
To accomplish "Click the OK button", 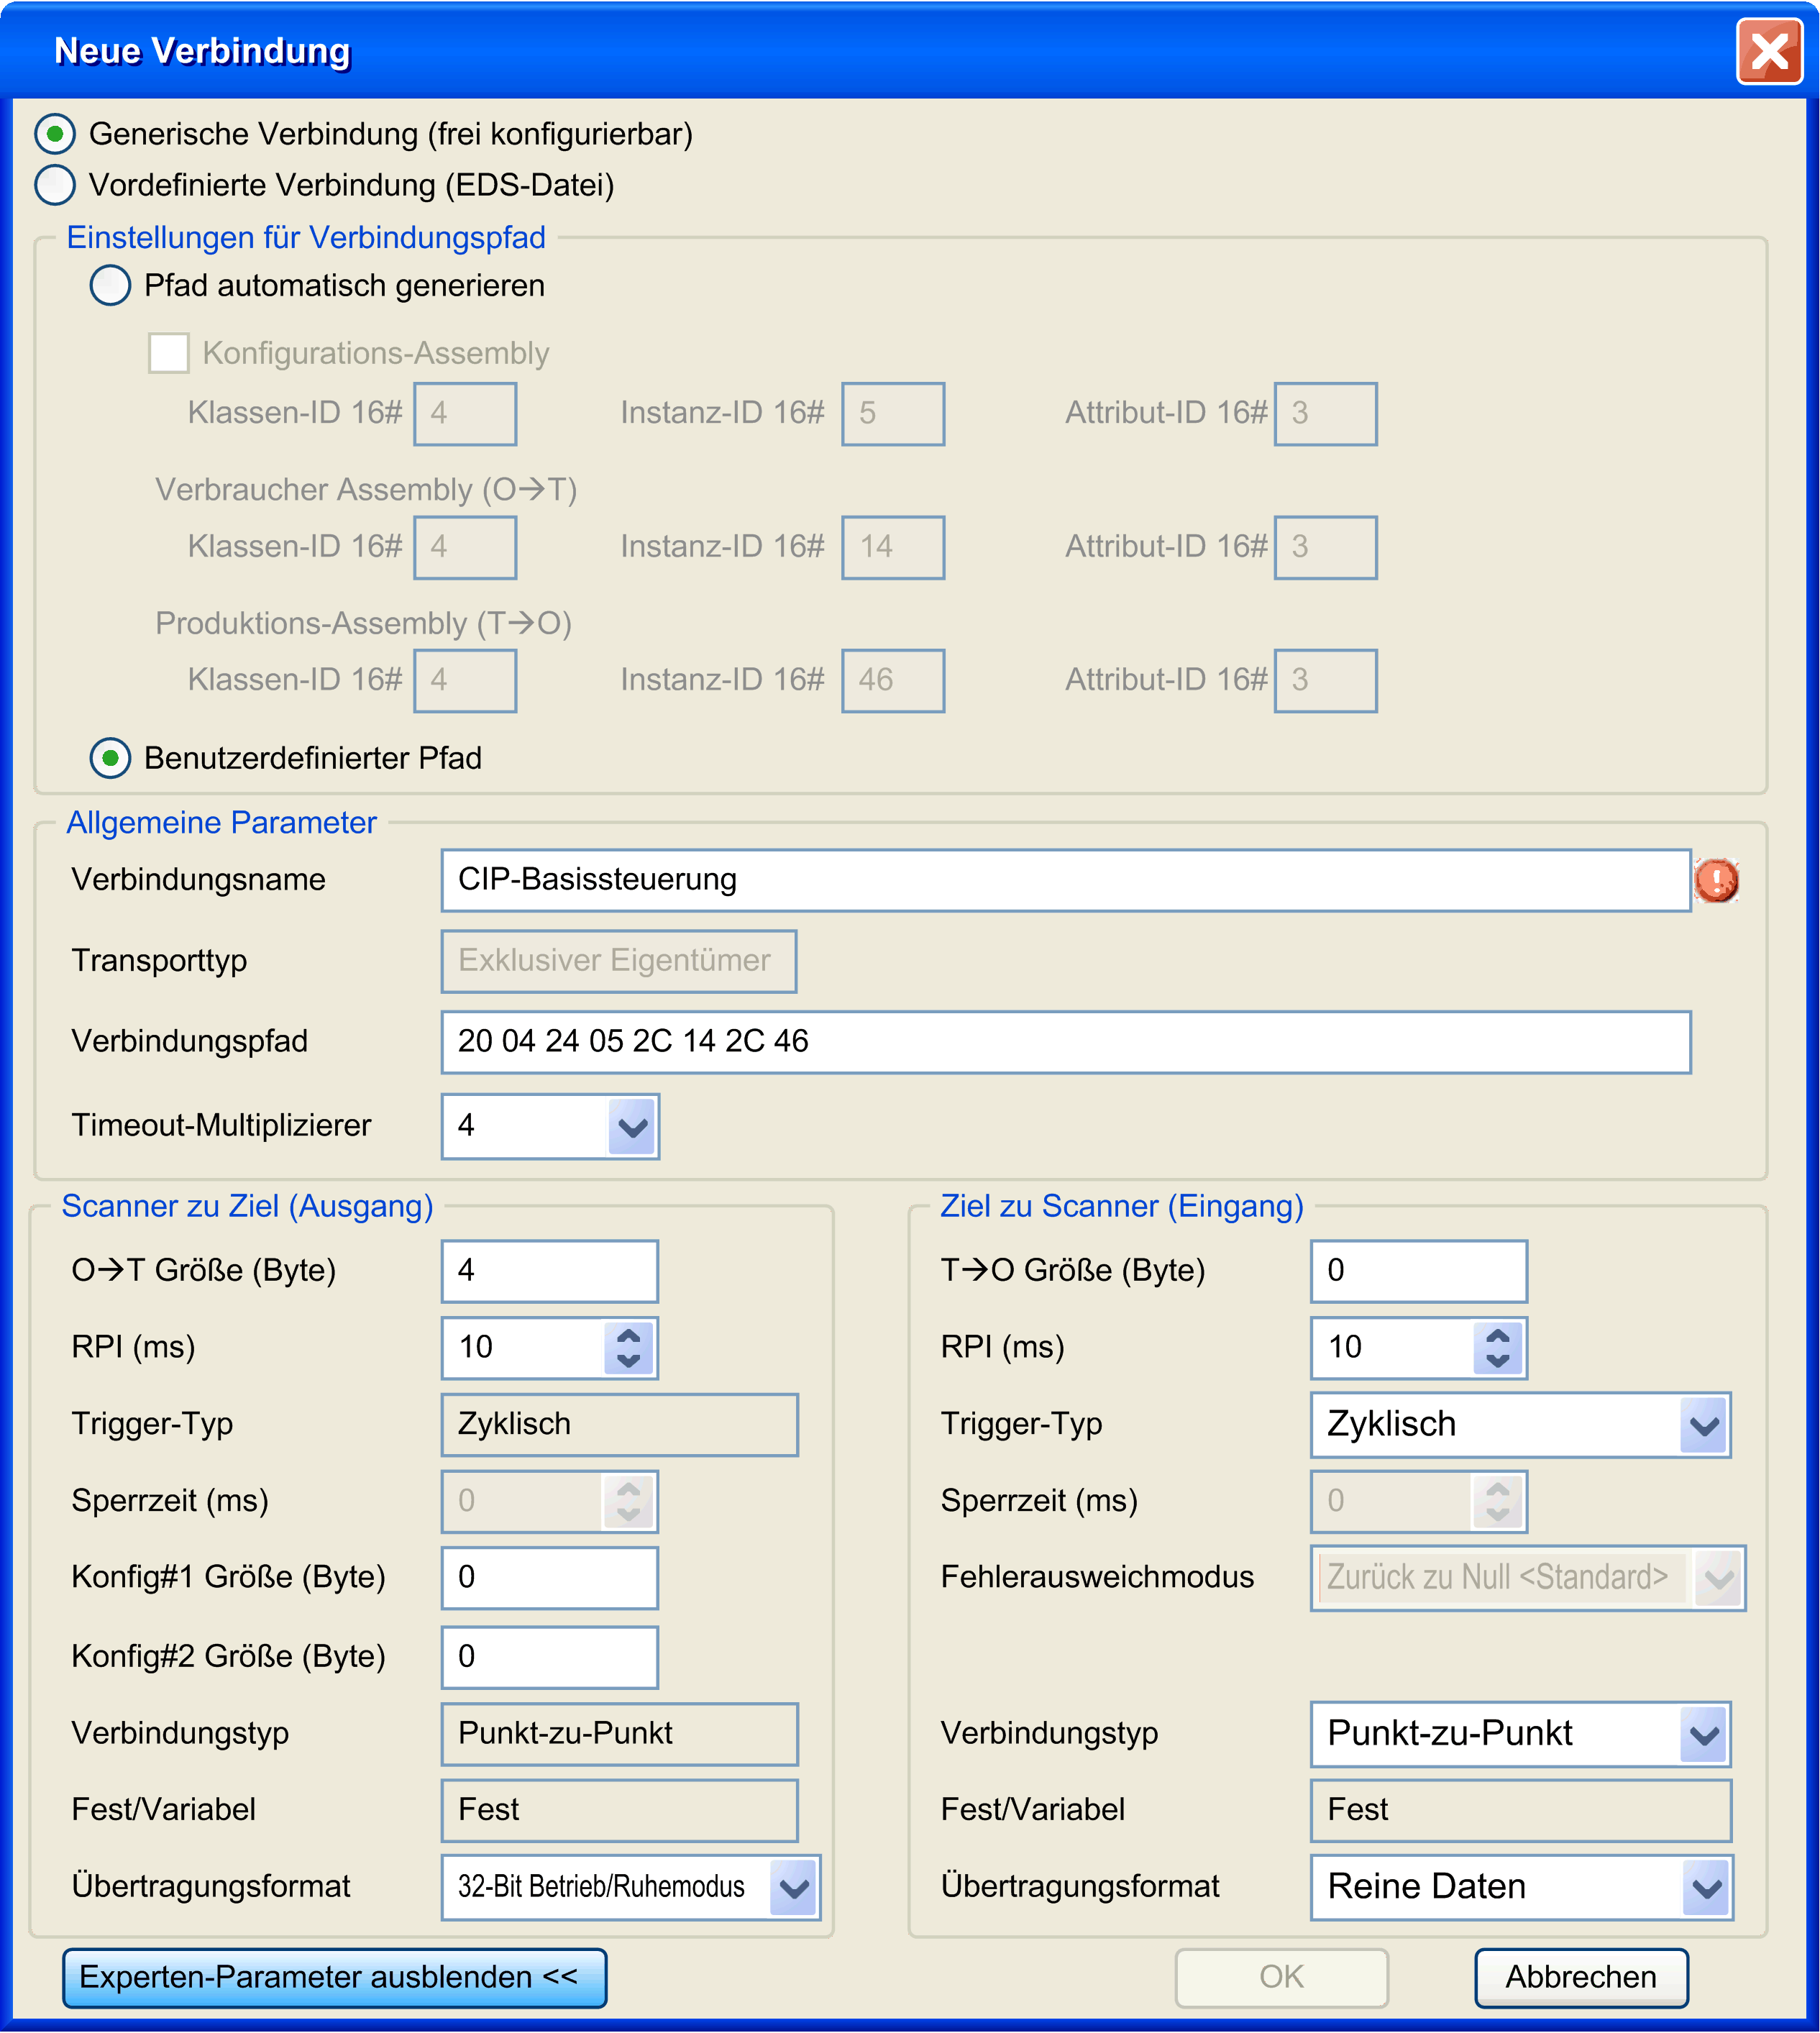I will 1281,1978.
